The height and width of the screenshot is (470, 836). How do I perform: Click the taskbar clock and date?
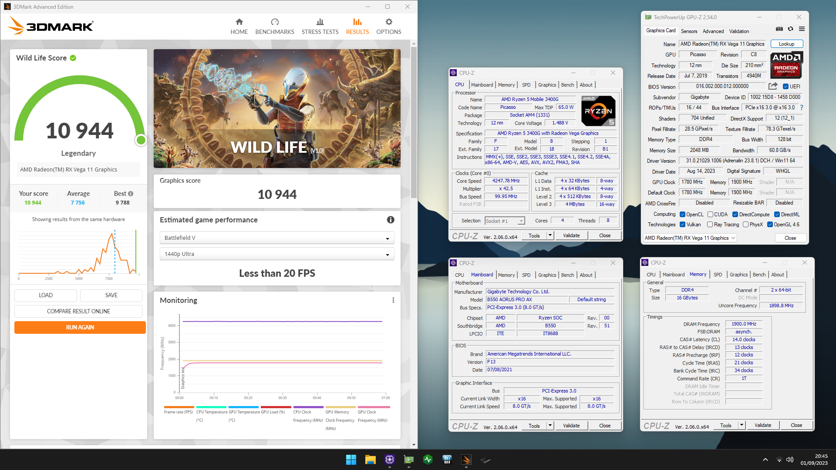(814, 460)
